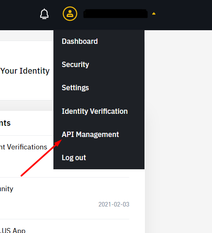This screenshot has height=233, width=212.
Task: Click the 'US App' row text
Action: 13,230
